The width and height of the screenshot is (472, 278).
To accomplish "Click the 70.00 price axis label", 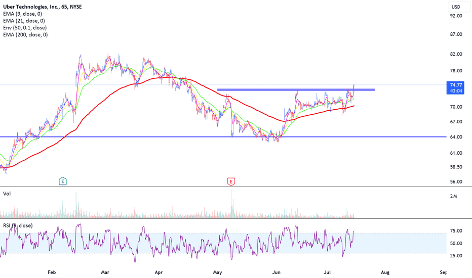I will [x=456, y=107].
